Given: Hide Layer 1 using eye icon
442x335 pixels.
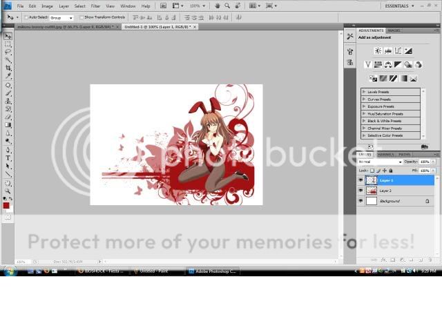Looking at the screenshot, I should pyautogui.click(x=361, y=180).
